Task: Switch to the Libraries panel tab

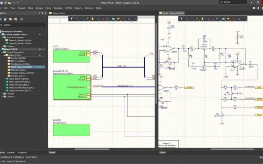Action: click(x=11, y=153)
